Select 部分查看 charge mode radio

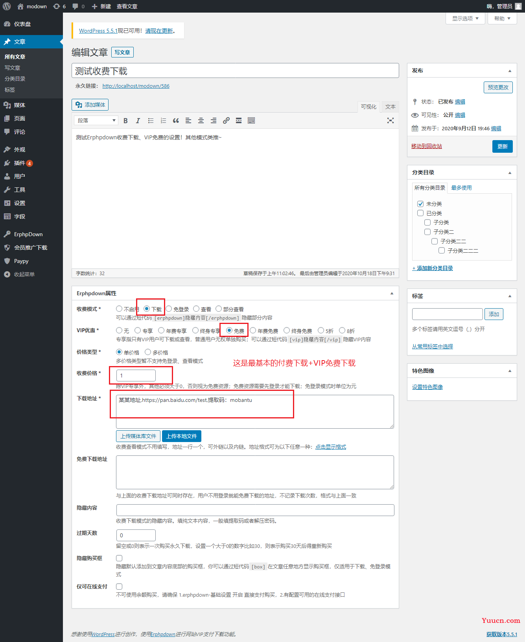tap(219, 309)
